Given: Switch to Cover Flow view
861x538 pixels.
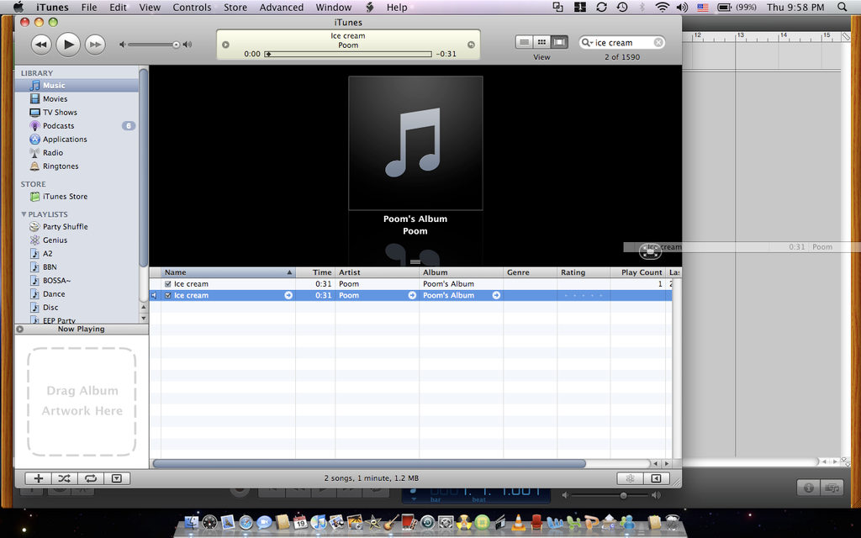Looking at the screenshot, I should click(x=559, y=42).
